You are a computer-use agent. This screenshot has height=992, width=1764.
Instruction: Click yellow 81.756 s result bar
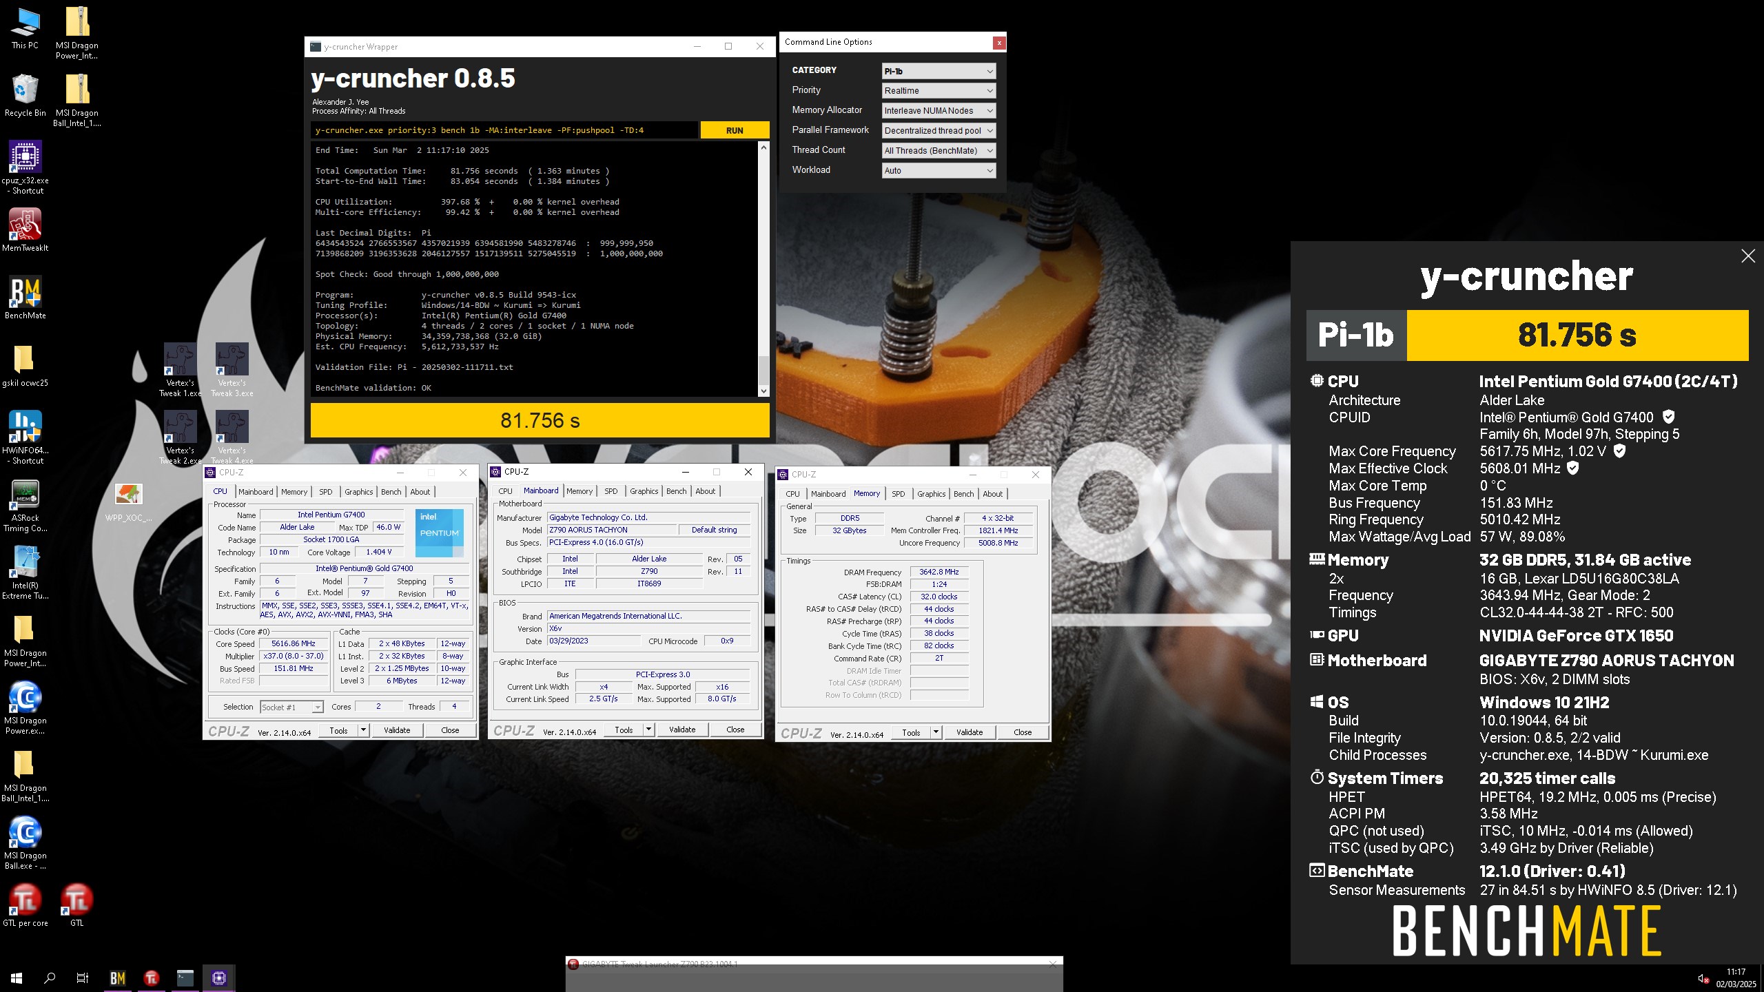click(540, 420)
